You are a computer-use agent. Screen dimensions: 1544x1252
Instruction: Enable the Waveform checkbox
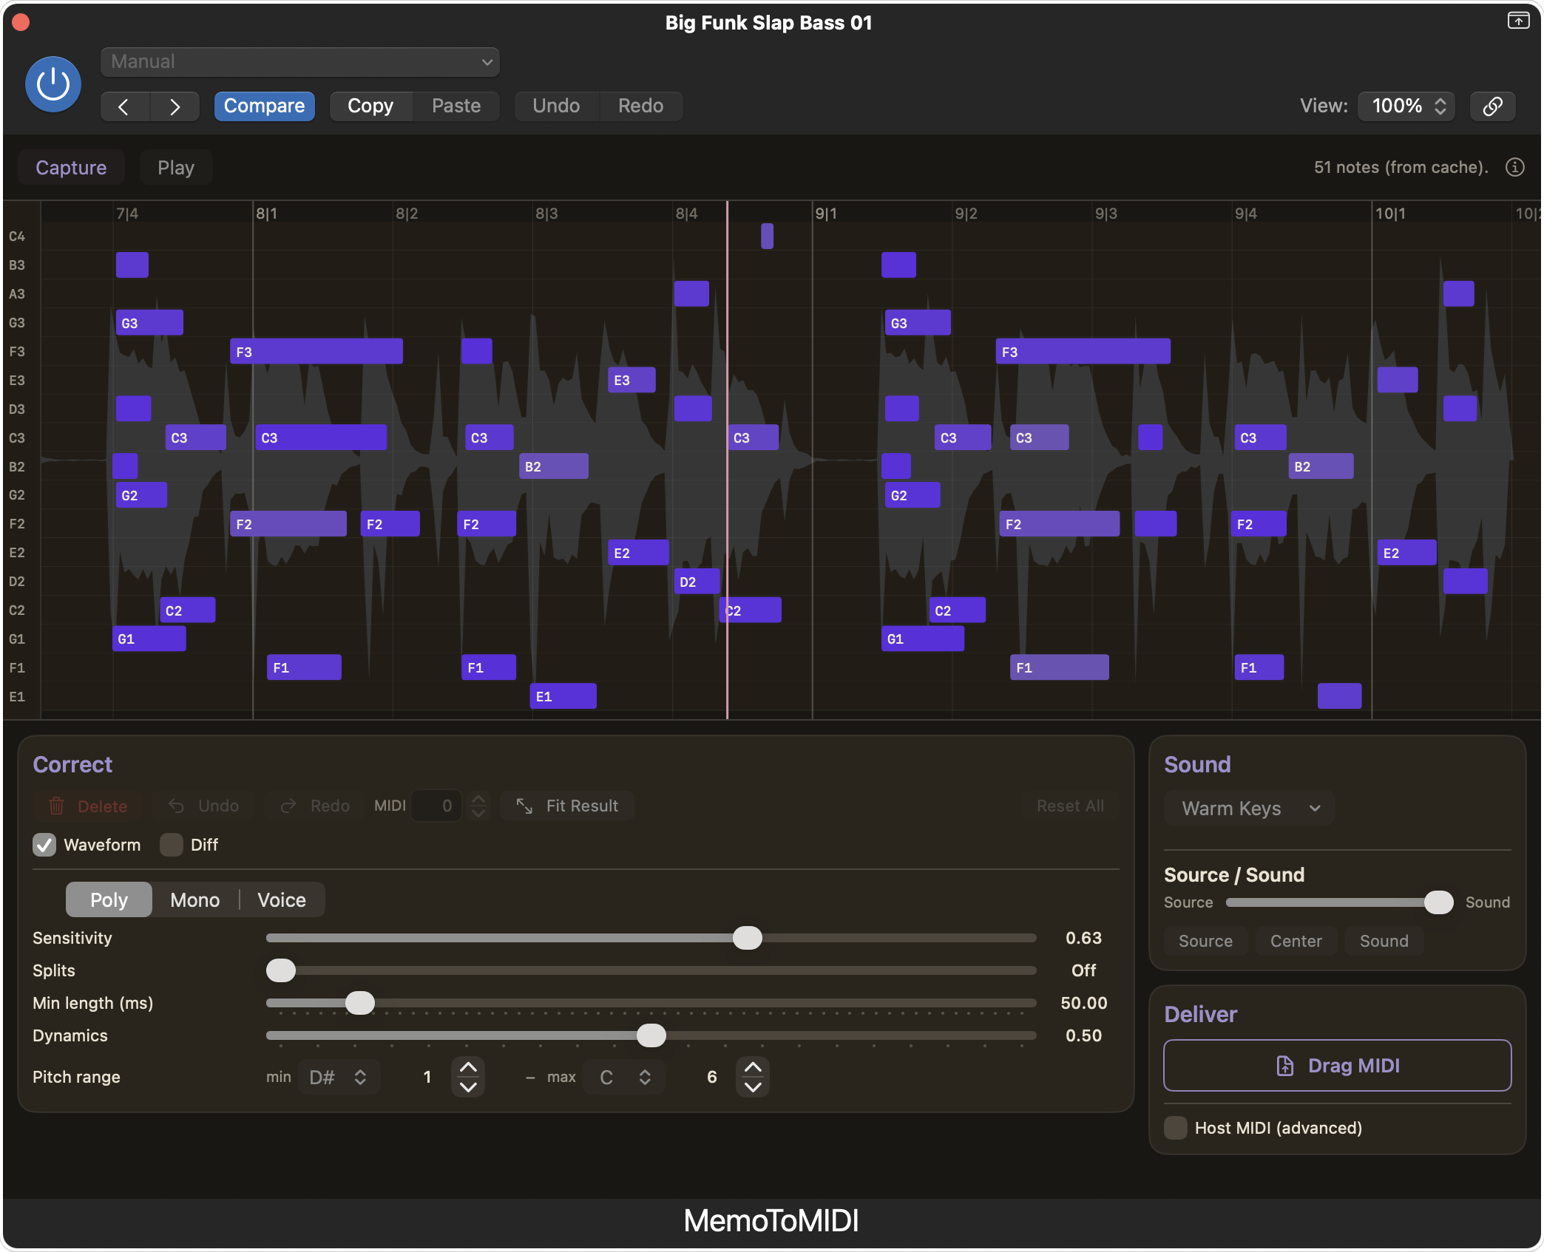click(x=44, y=845)
